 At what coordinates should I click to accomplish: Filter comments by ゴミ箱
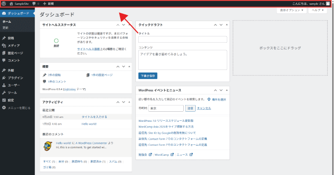[47, 167]
